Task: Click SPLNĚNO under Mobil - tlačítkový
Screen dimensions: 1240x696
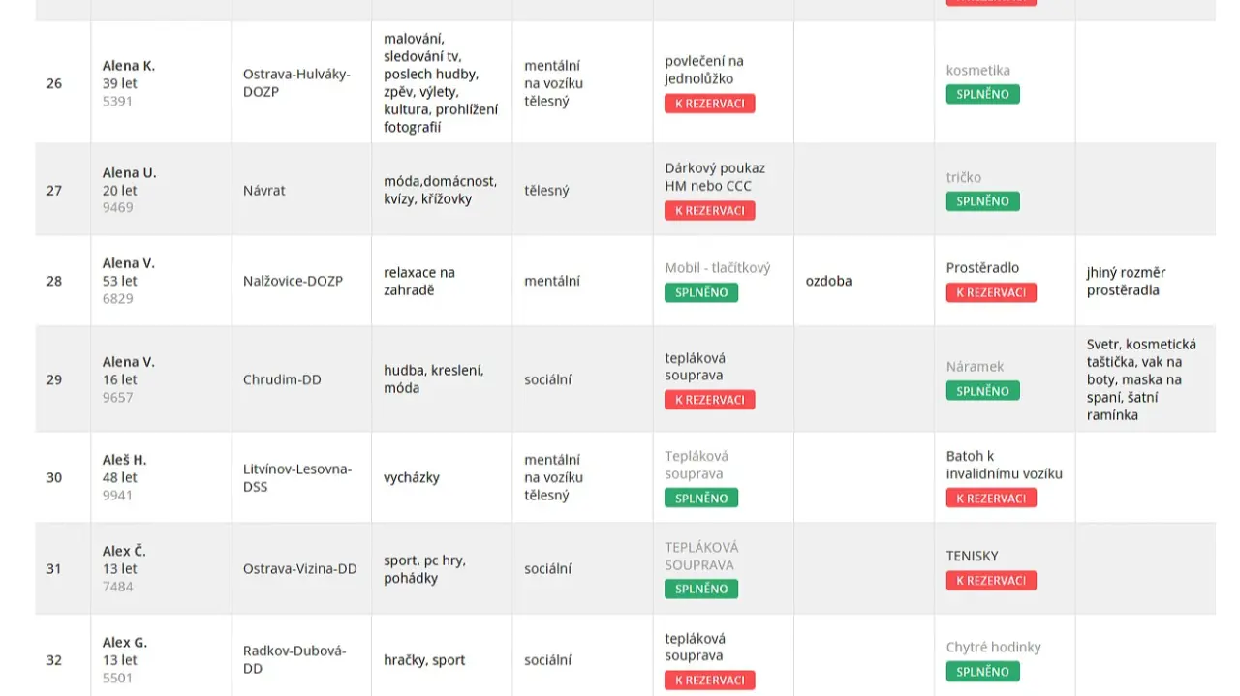Action: coord(700,292)
